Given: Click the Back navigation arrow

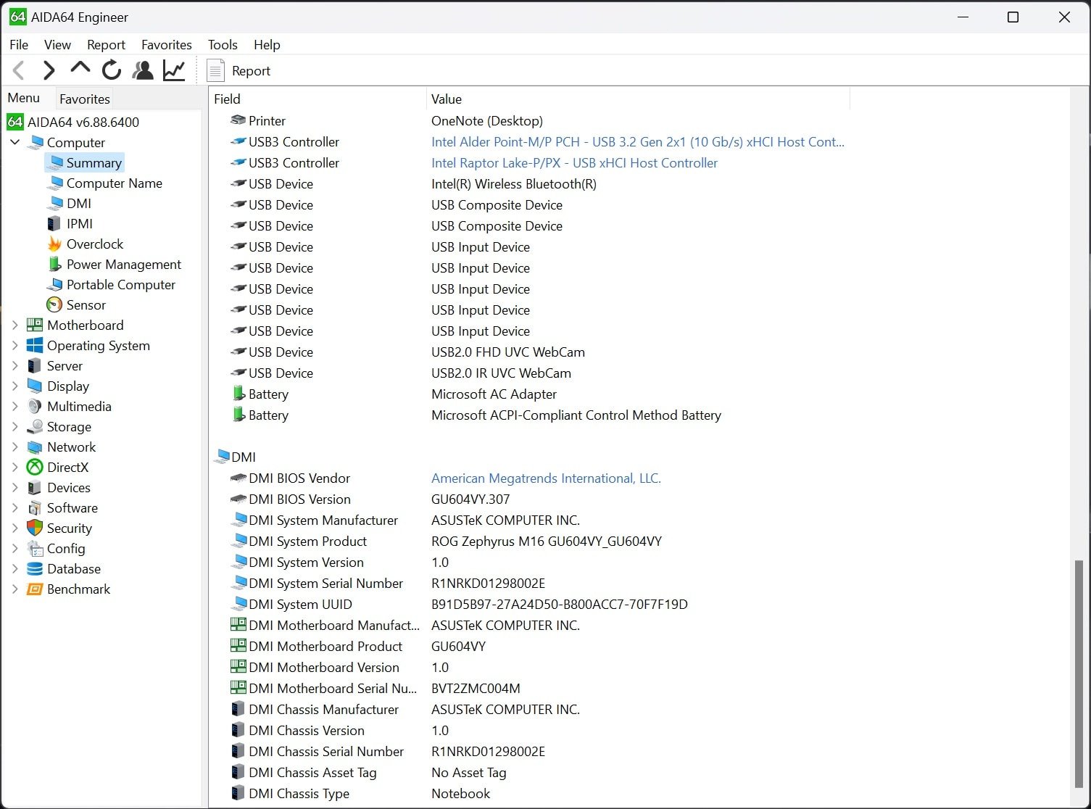Looking at the screenshot, I should point(20,70).
